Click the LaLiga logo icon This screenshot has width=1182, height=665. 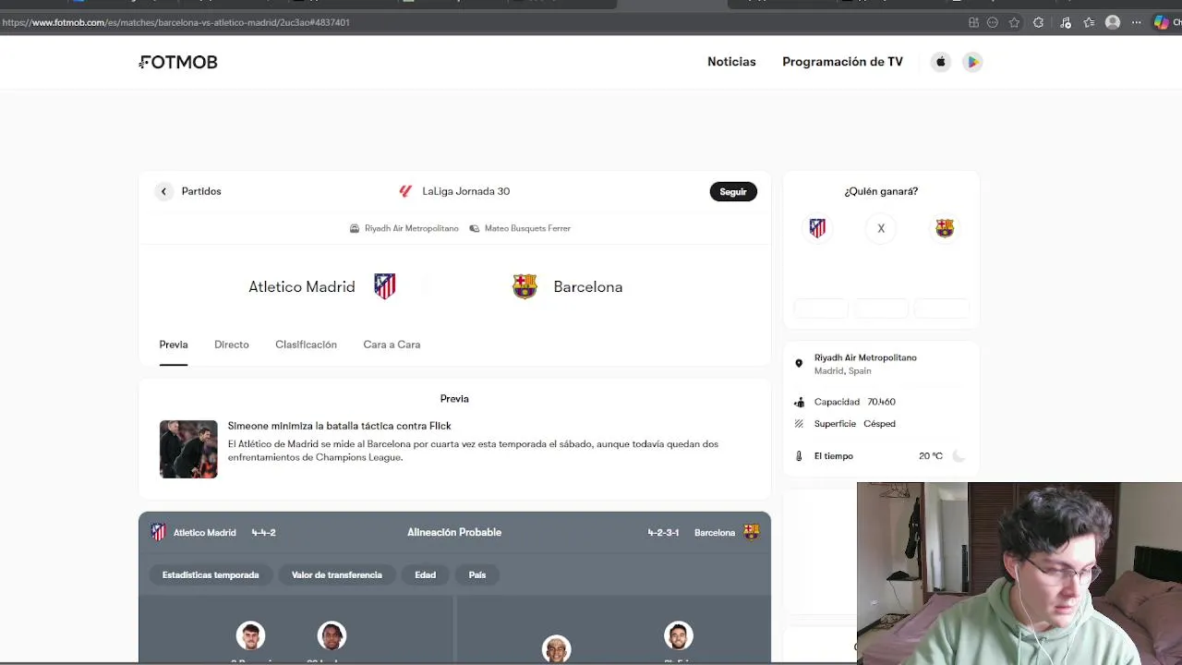(x=405, y=191)
